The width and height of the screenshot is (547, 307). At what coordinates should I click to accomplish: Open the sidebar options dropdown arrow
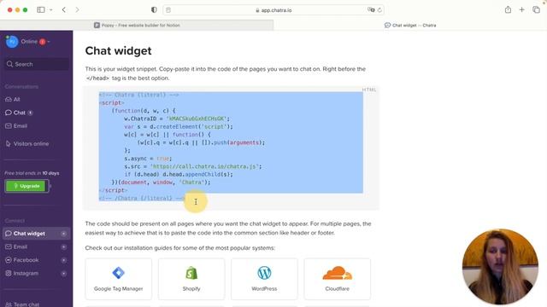[x=51, y=9]
